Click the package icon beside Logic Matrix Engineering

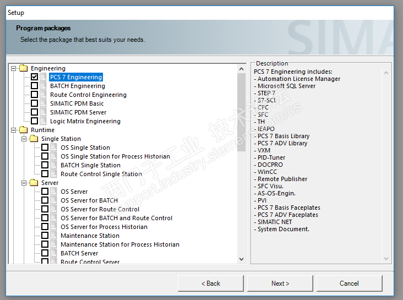pos(43,121)
